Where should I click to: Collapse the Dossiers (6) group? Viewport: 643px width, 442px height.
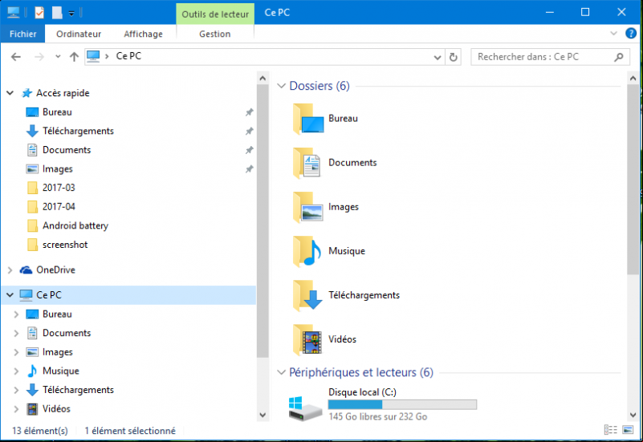[x=281, y=86]
